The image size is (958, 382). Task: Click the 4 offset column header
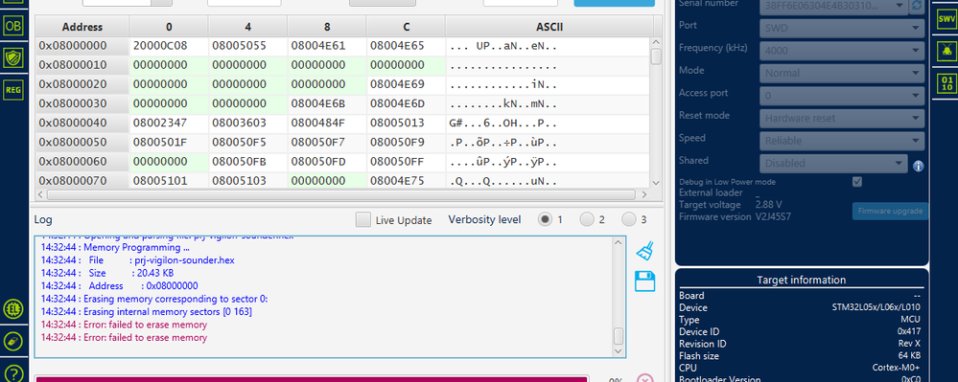point(248,27)
